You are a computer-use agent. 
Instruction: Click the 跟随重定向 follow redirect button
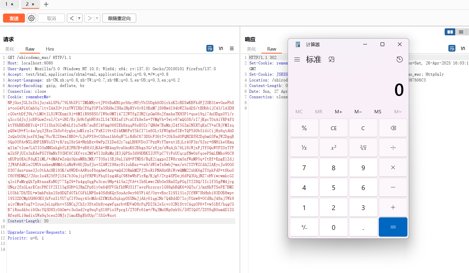(119, 18)
